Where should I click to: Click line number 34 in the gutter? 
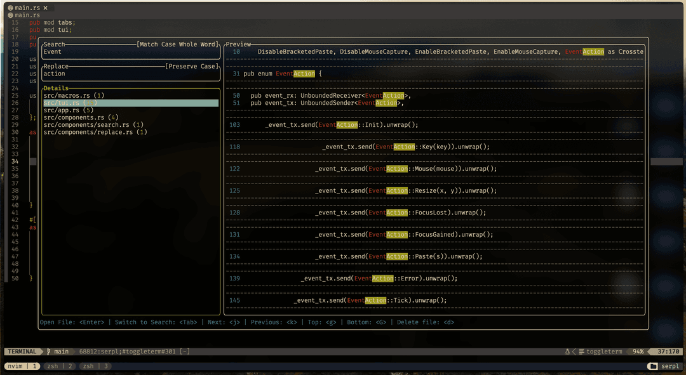coord(15,162)
